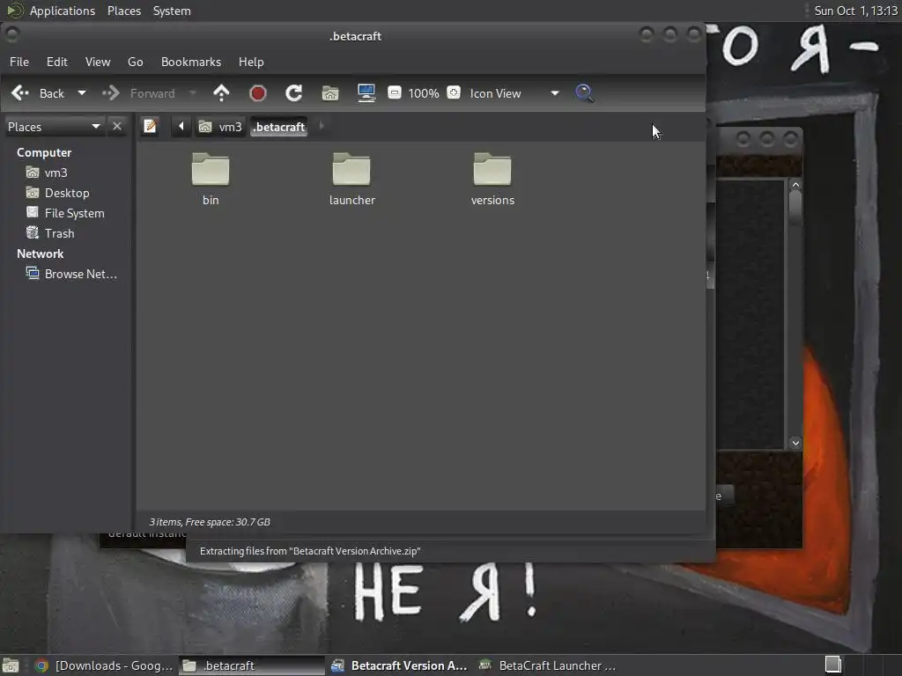Select vm3 in the Places sidebar
The height and width of the screenshot is (676, 902).
click(55, 173)
